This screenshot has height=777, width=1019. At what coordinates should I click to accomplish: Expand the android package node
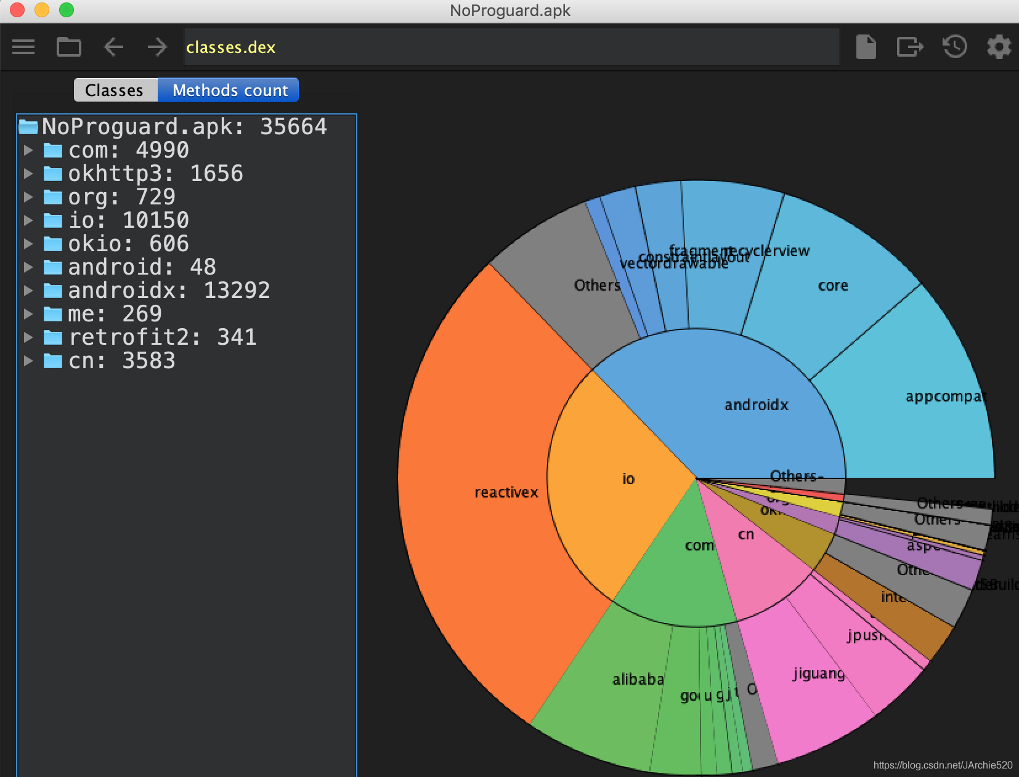[28, 267]
